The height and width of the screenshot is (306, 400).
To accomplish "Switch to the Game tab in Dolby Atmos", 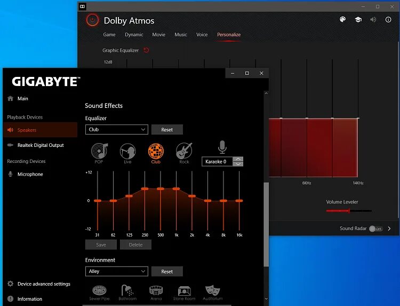I will 109,35.
